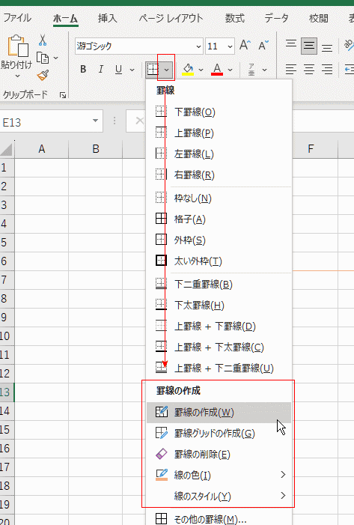
Task: Click the 貼り付け paste button
Action: [x=16, y=56]
